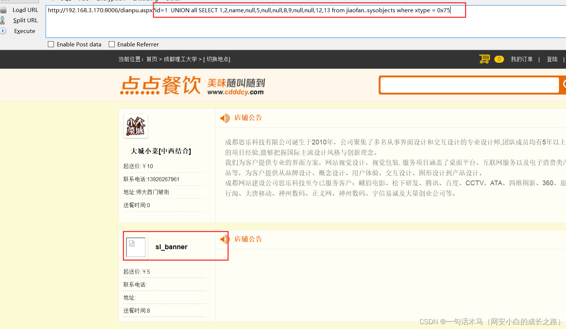Viewport: 566px width, 329px height.
Task: Click the Load URL icon
Action: coord(3,10)
